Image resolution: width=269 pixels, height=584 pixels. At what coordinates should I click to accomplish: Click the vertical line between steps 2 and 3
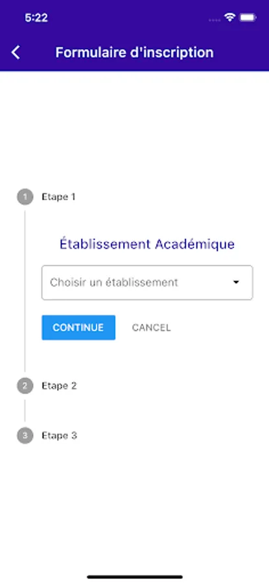click(x=25, y=411)
